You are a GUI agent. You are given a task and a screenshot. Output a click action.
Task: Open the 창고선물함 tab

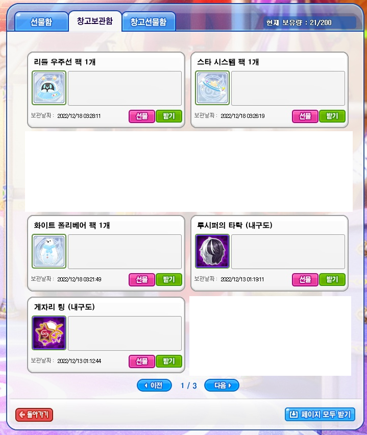click(x=149, y=21)
